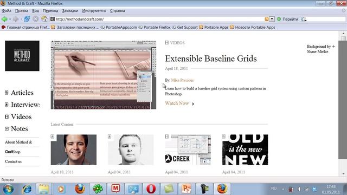Image resolution: width=347 pixels, height=195 pixels.
Task: Click the Watch Now link
Action: (x=179, y=103)
